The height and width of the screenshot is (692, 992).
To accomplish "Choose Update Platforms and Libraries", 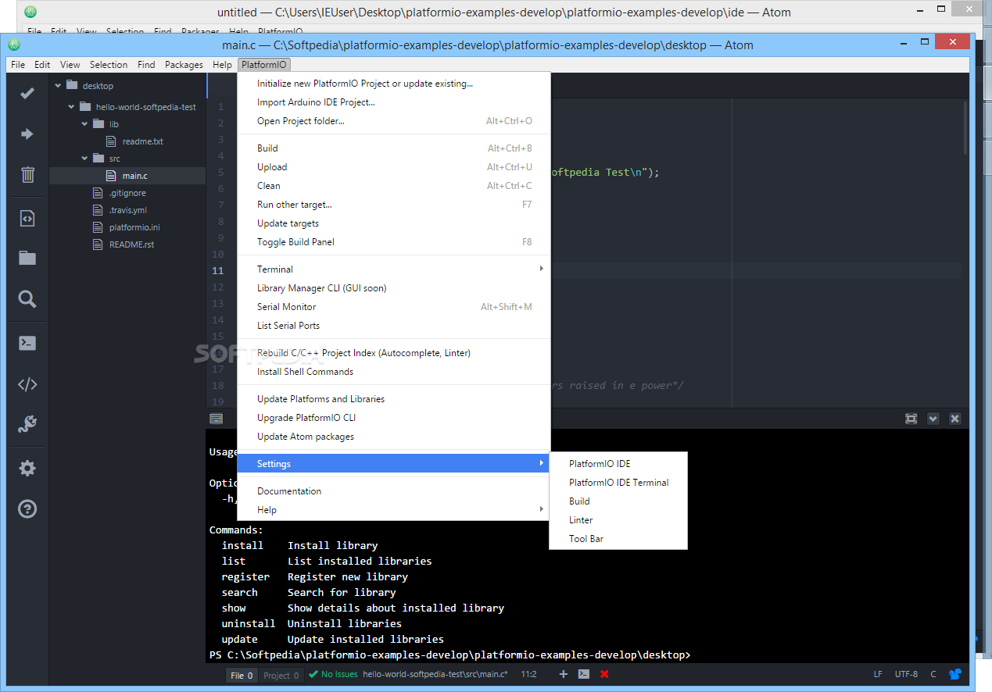I will pyautogui.click(x=394, y=398).
